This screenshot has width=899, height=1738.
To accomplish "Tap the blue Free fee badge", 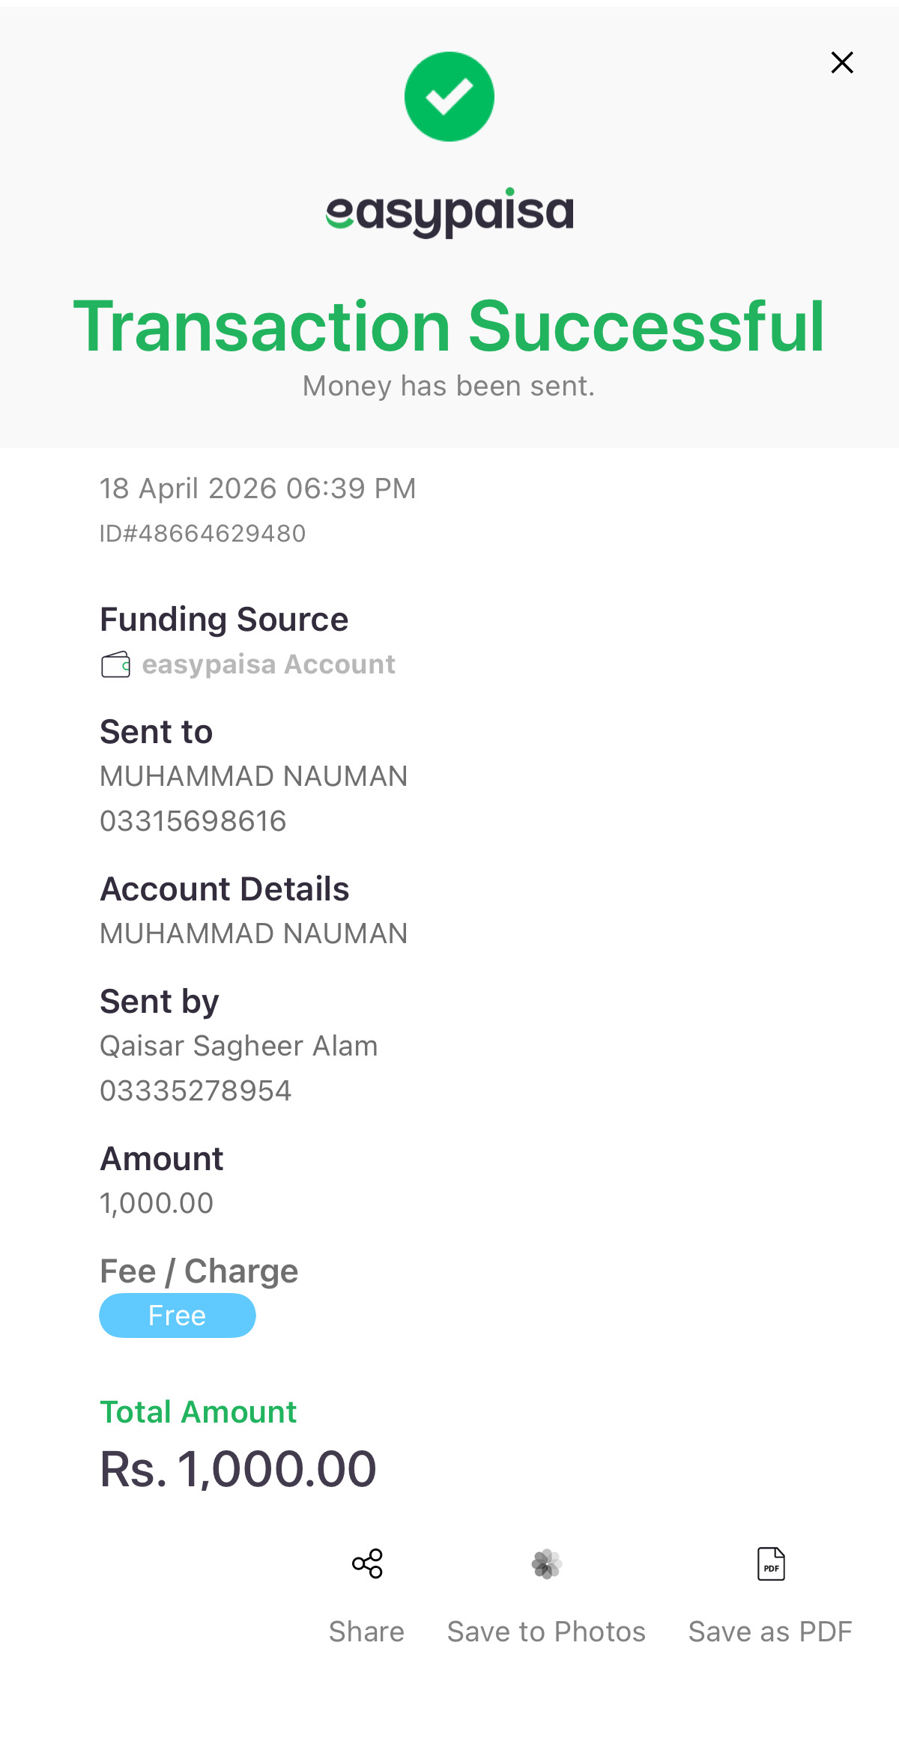I will (x=178, y=1315).
